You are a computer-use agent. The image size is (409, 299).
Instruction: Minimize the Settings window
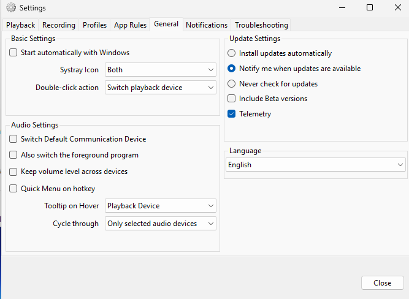[342, 7]
